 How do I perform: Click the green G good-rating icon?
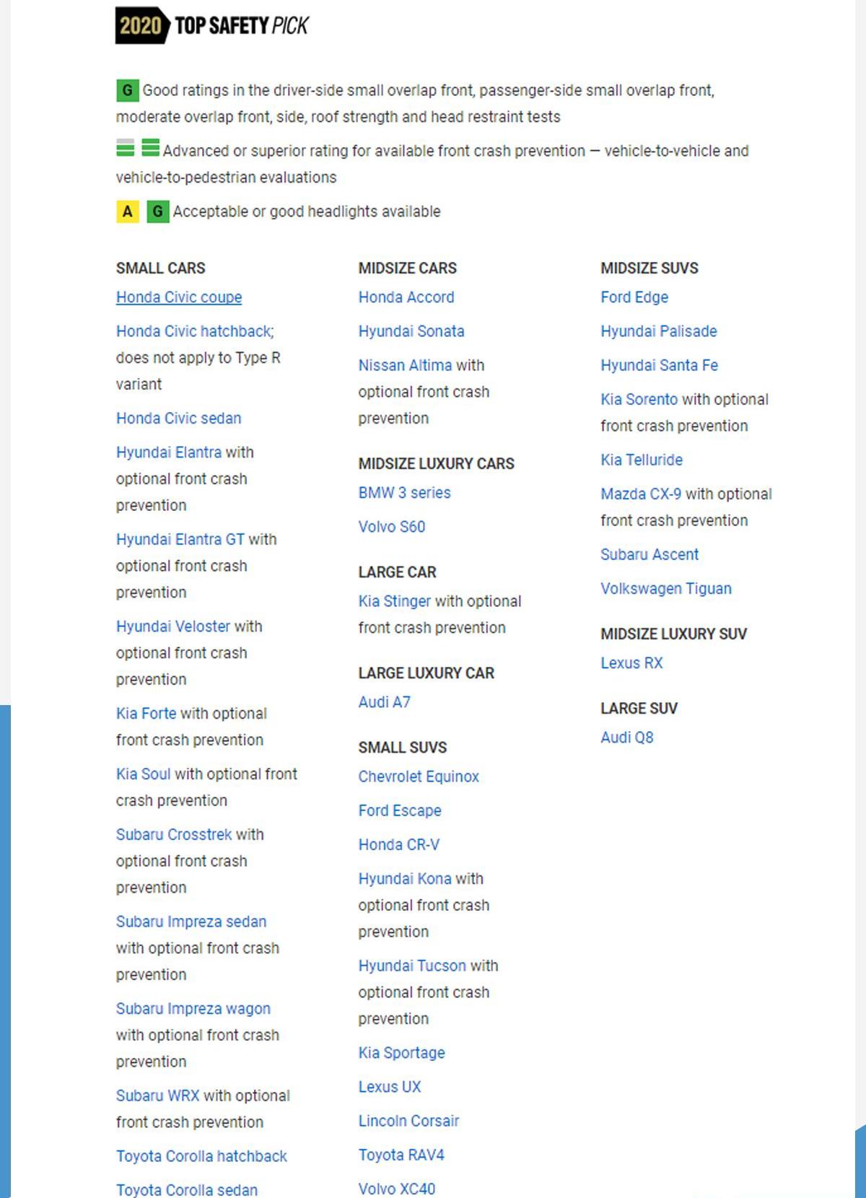tap(127, 90)
